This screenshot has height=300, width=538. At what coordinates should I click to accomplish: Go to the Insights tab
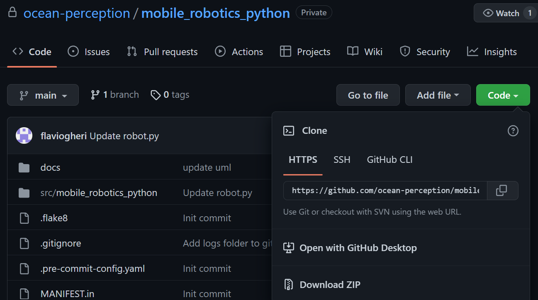[492, 52]
